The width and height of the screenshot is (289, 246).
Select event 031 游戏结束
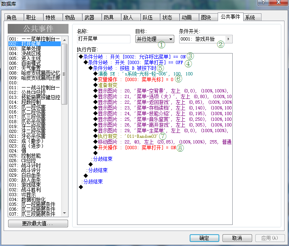tap(34, 185)
